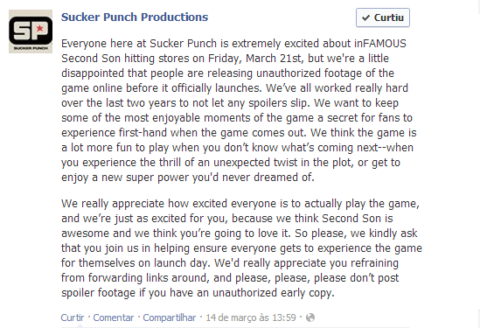Open the Sucker Punch logo profile picture
Screen dimensions: 480x328
coord(31,31)
